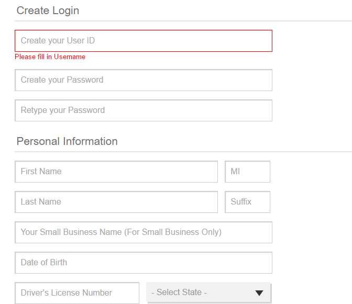Click the Last Name input box
The image size is (352, 304).
pyautogui.click(x=116, y=202)
